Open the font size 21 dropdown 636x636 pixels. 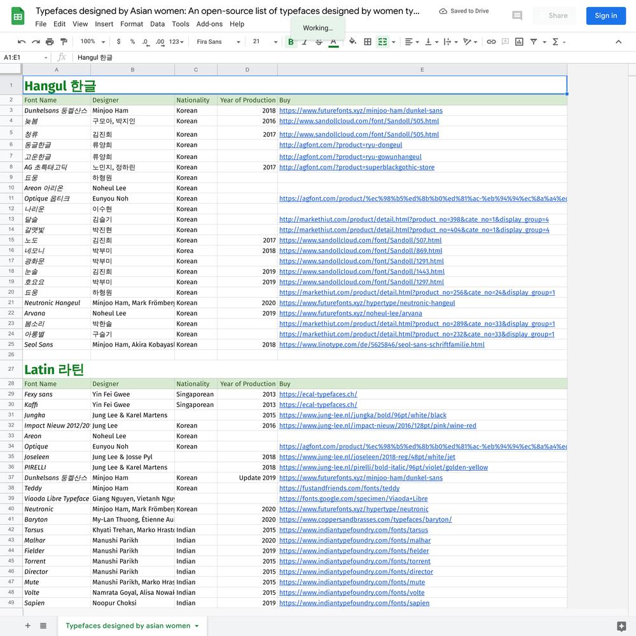(x=265, y=42)
